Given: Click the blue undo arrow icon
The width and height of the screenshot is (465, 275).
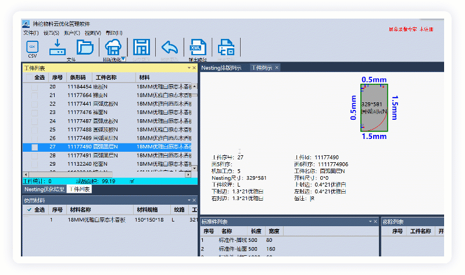Looking at the screenshot, I should 169,47.
